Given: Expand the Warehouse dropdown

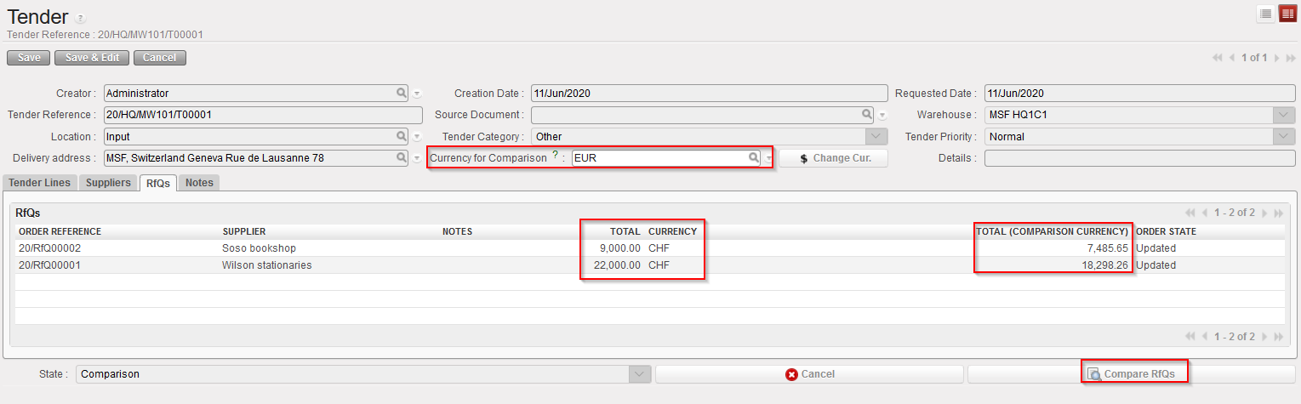Looking at the screenshot, I should [x=1283, y=115].
